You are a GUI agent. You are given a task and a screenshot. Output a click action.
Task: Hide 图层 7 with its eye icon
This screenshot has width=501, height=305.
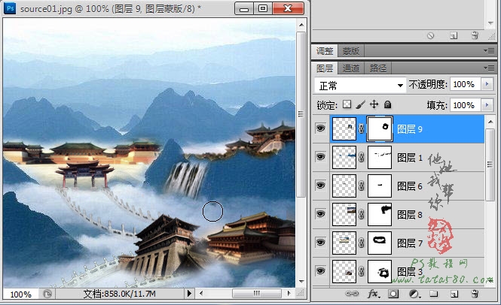tap(320, 243)
